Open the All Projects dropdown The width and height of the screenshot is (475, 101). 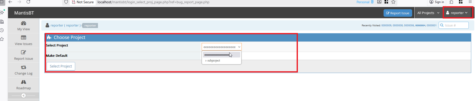[x=428, y=13]
